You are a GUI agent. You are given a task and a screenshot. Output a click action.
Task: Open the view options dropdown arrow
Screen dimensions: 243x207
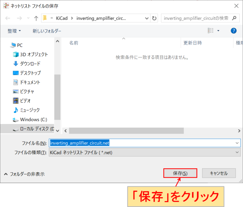pyautogui.click(x=218, y=31)
